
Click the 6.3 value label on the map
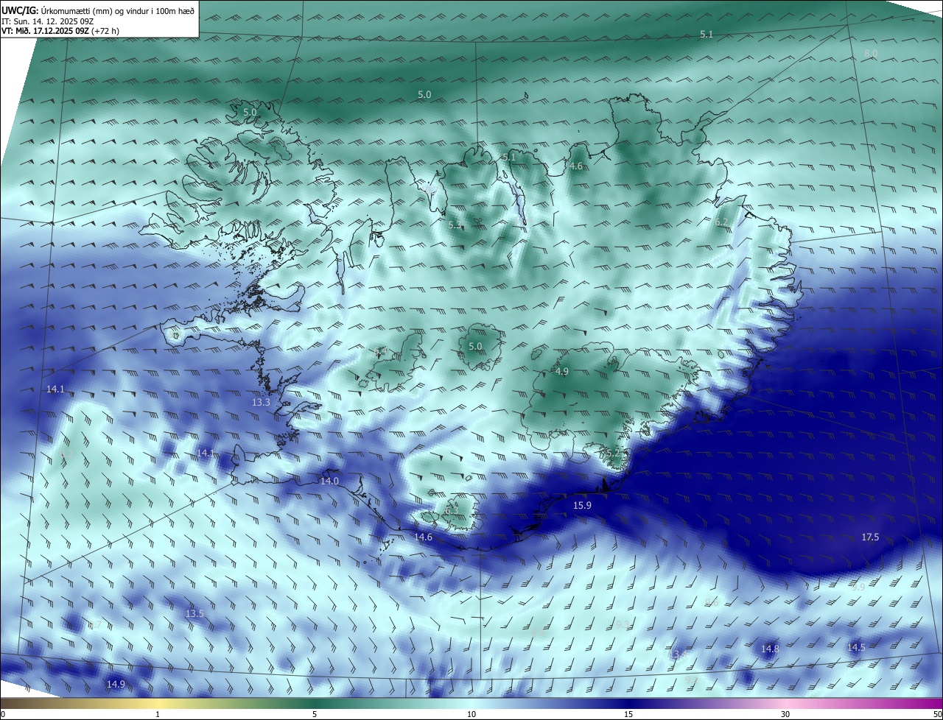[x=452, y=509]
